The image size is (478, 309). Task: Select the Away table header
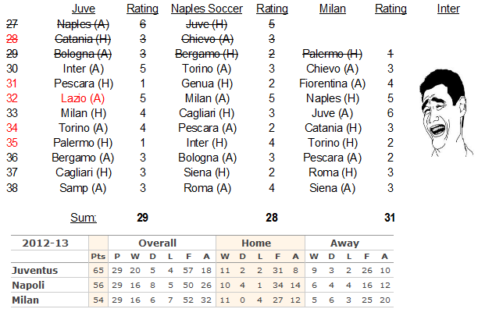[x=344, y=243]
